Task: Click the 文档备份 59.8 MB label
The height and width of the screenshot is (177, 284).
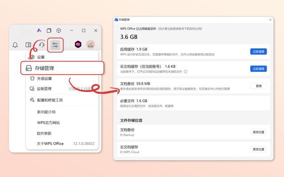Action: 135,84
